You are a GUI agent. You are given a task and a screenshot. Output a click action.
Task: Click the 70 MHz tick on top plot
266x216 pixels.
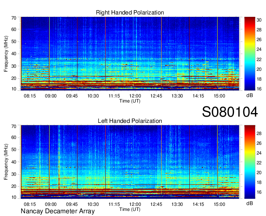coord(14,18)
